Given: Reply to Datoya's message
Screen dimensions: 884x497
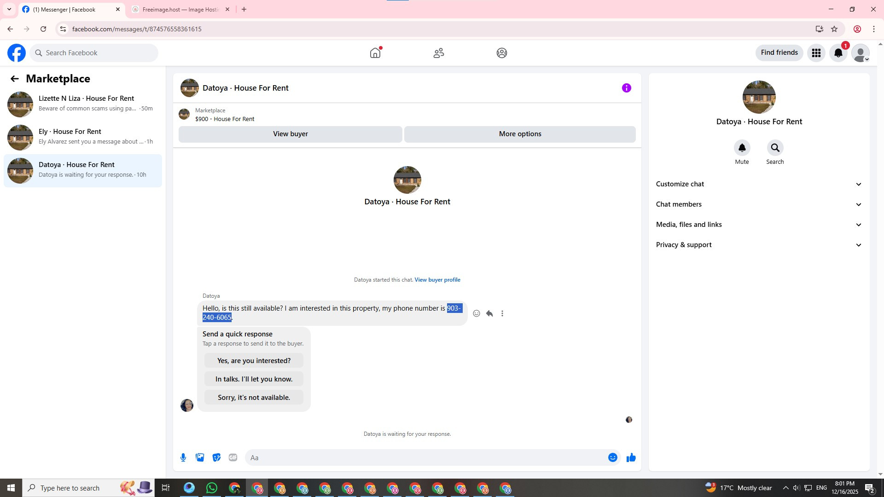Looking at the screenshot, I should pyautogui.click(x=489, y=313).
